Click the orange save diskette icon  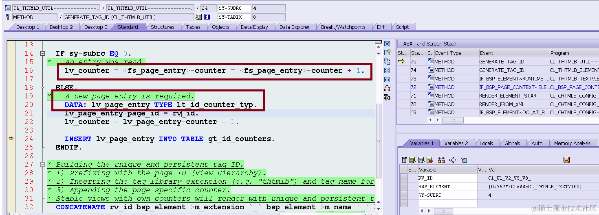[566, 160]
